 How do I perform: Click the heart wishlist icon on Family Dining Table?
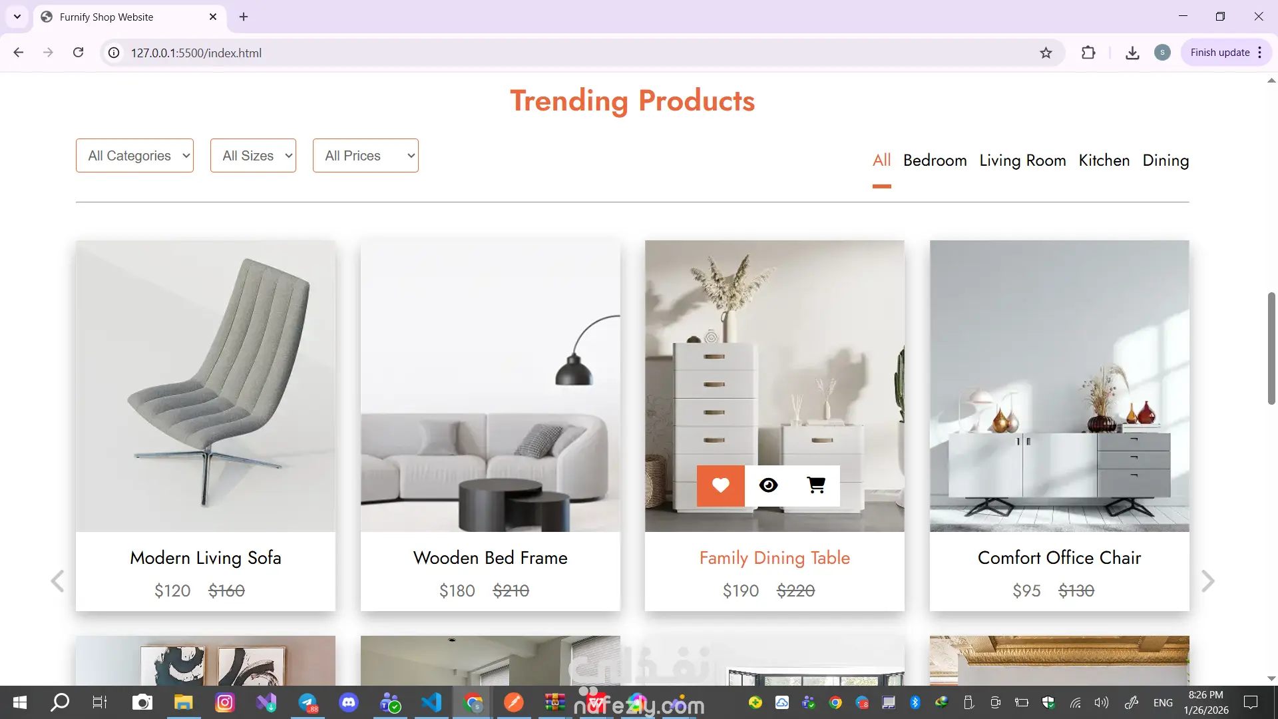tap(720, 485)
